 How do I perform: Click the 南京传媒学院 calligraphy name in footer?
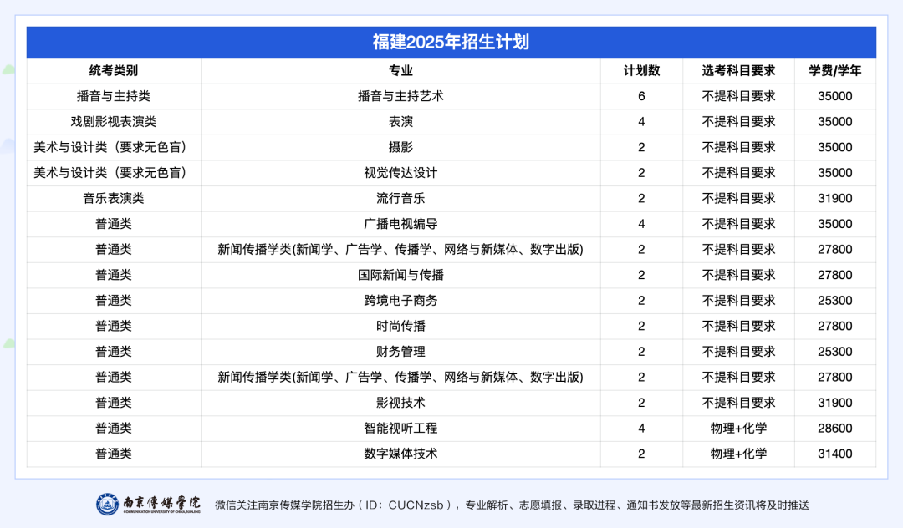coord(162,502)
